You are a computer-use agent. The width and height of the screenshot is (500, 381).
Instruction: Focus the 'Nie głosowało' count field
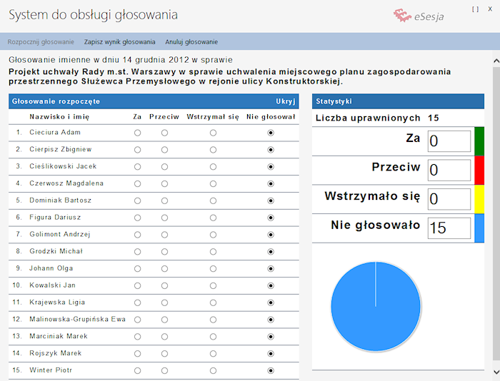(x=449, y=228)
